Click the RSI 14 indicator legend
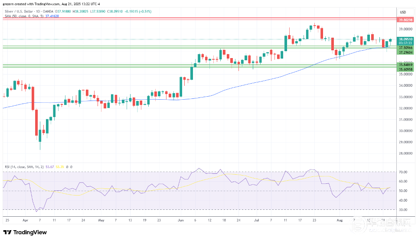 tap(24, 167)
